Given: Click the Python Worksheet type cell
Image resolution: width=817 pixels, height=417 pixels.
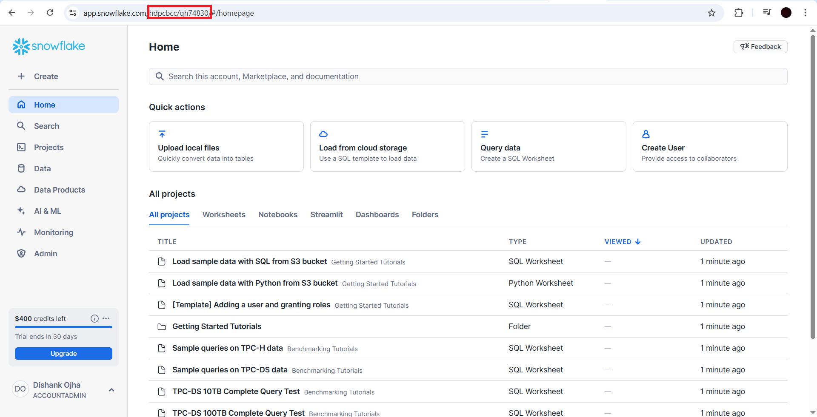Looking at the screenshot, I should point(541,283).
